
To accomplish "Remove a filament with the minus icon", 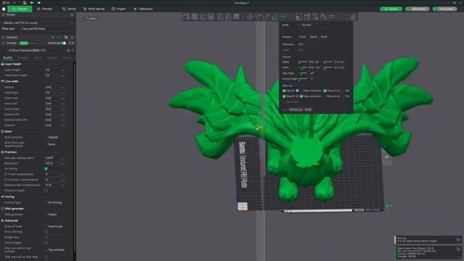I will point(59,37).
